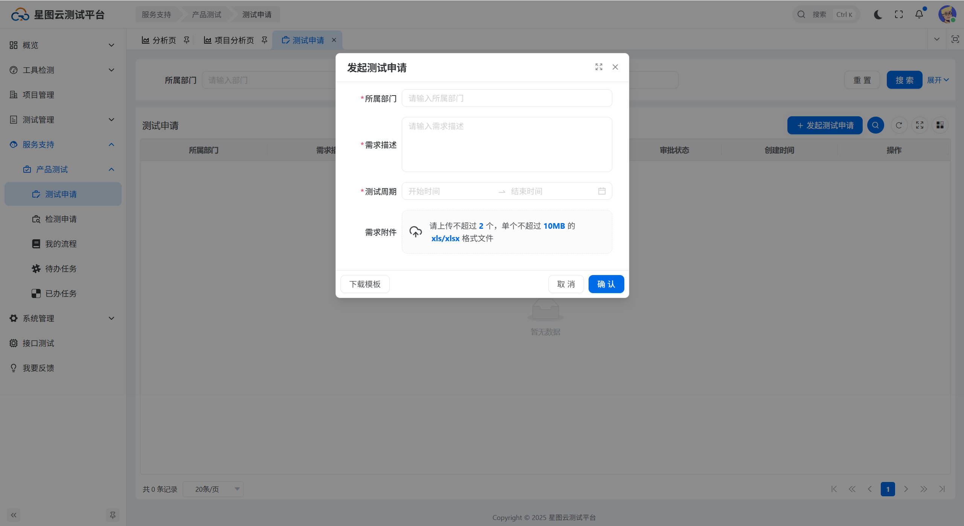Open the 20条/页 page size dropdown

coord(213,489)
